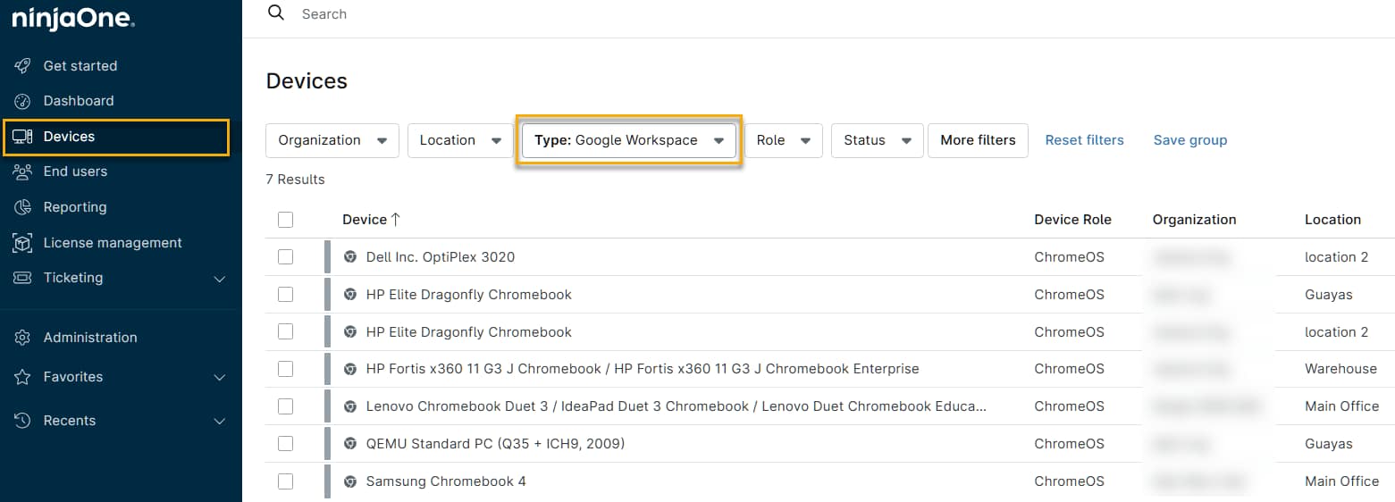This screenshot has height=502, width=1395.
Task: Open the Location filter dropdown
Action: click(x=460, y=140)
